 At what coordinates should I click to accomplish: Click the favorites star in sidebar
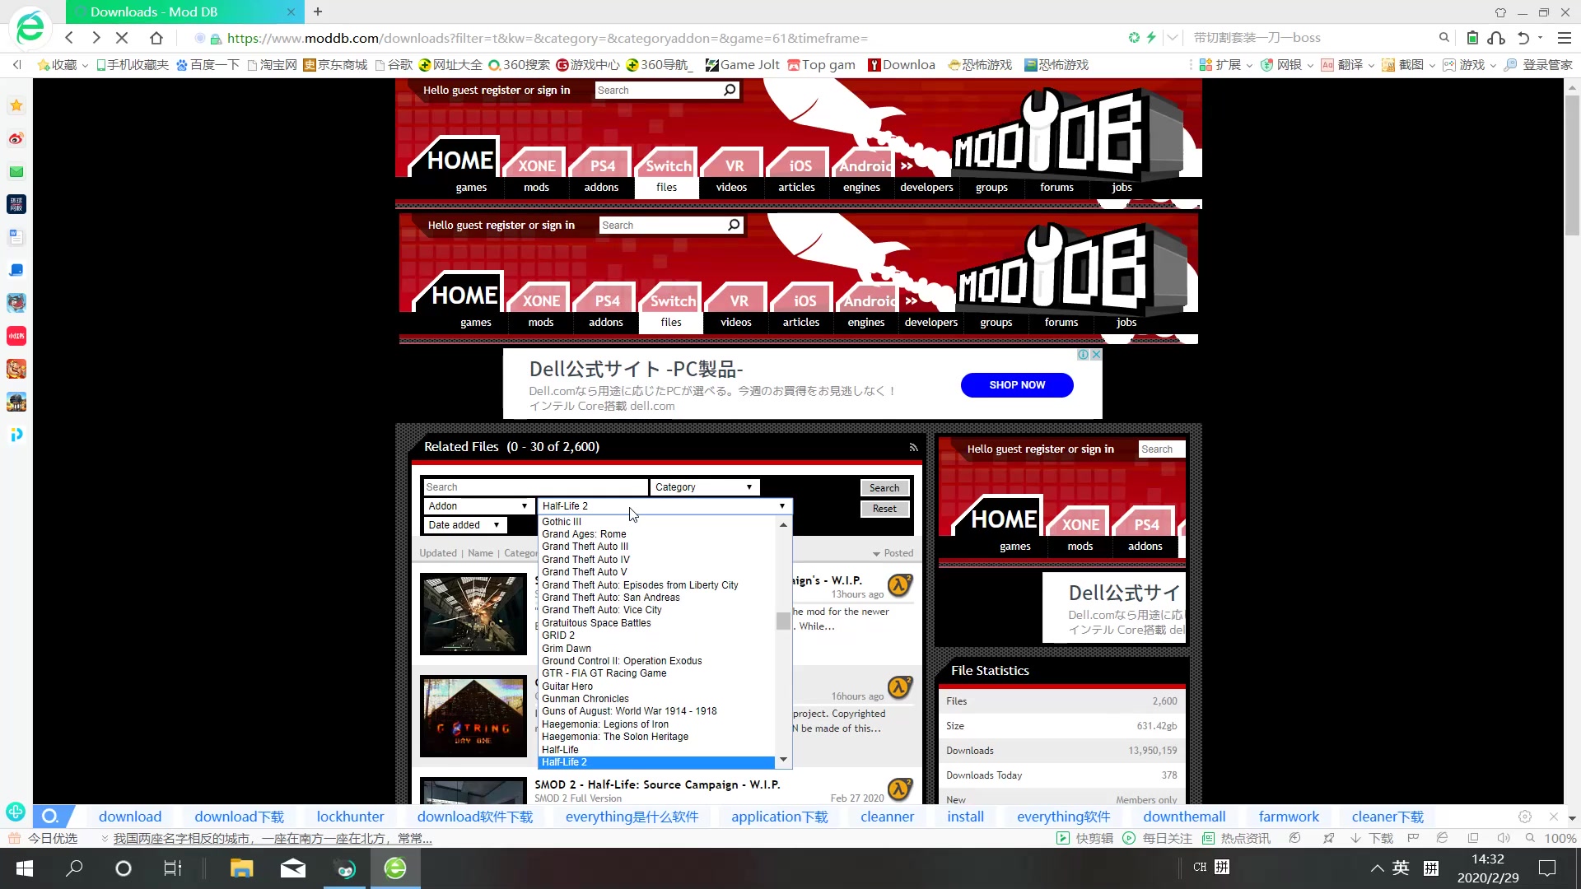16,105
